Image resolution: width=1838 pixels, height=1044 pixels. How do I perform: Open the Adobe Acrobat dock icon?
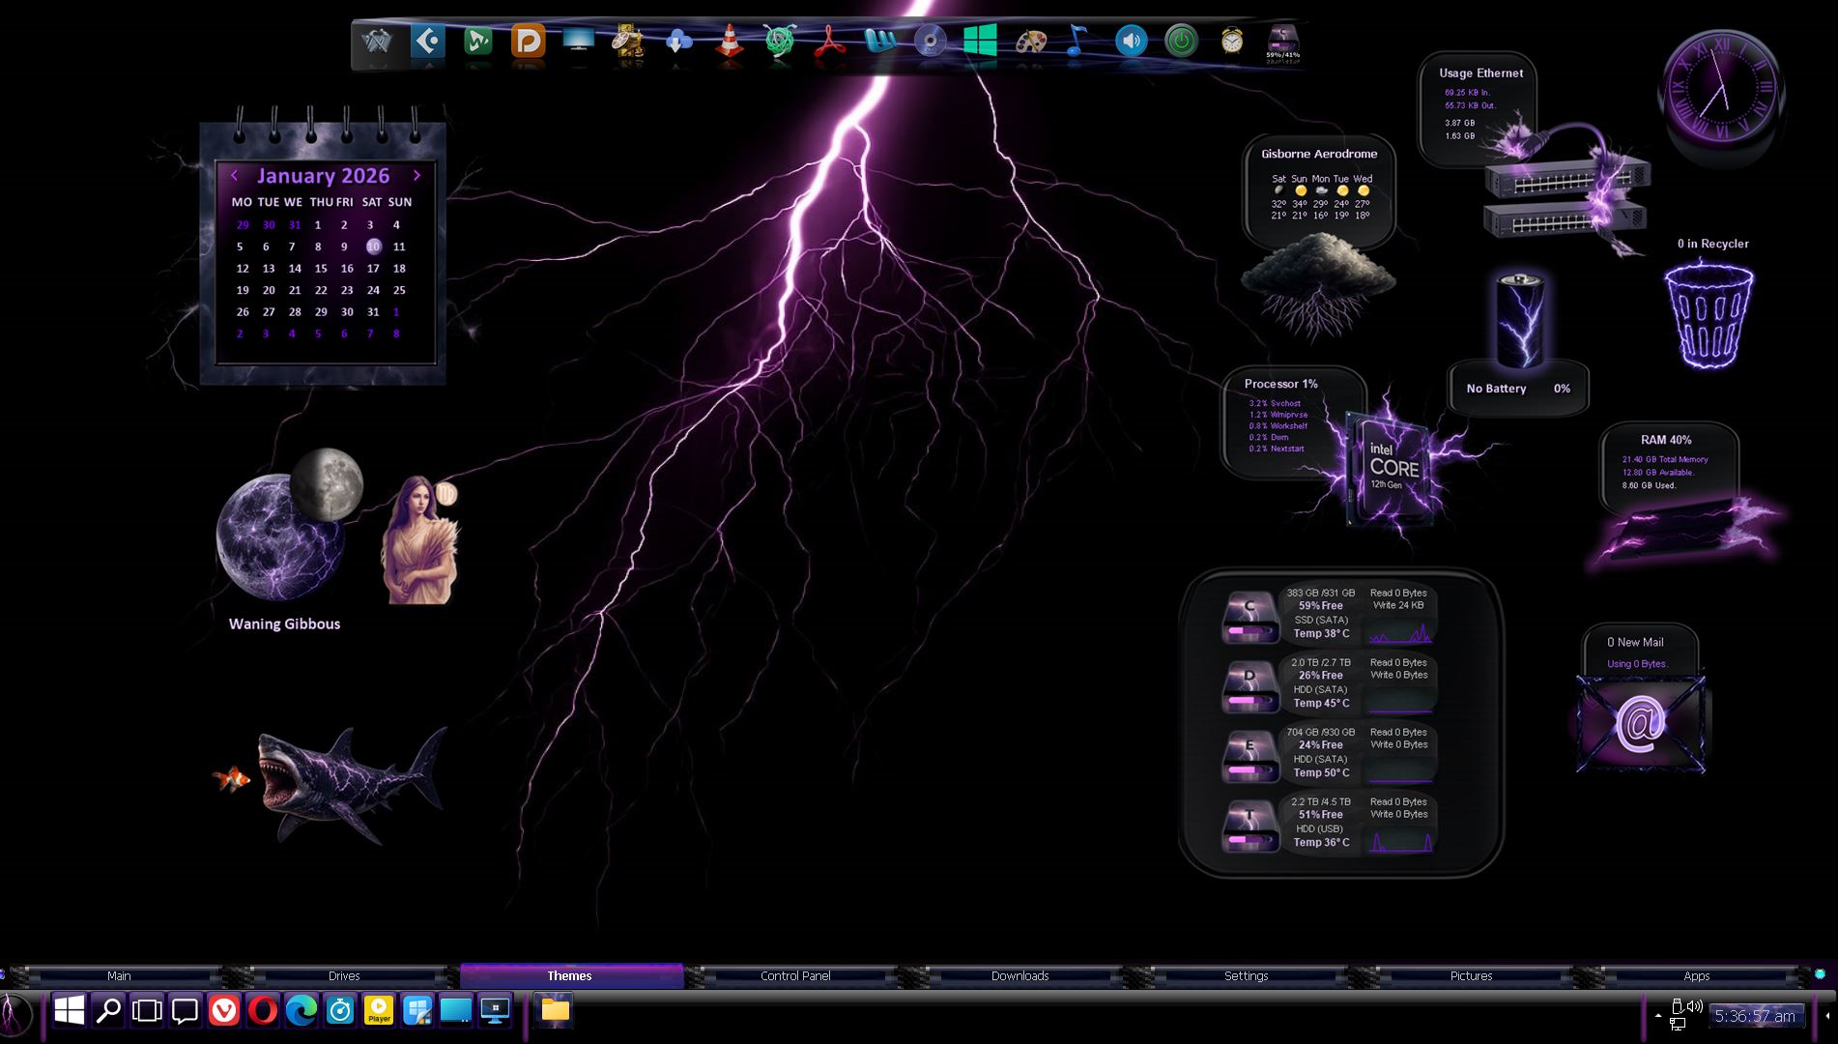coord(829,42)
